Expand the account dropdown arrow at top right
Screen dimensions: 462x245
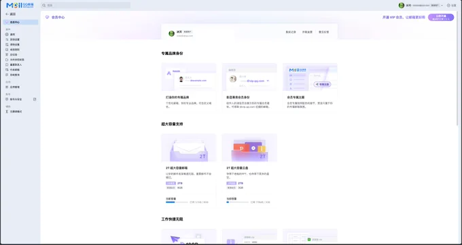(x=442, y=5)
